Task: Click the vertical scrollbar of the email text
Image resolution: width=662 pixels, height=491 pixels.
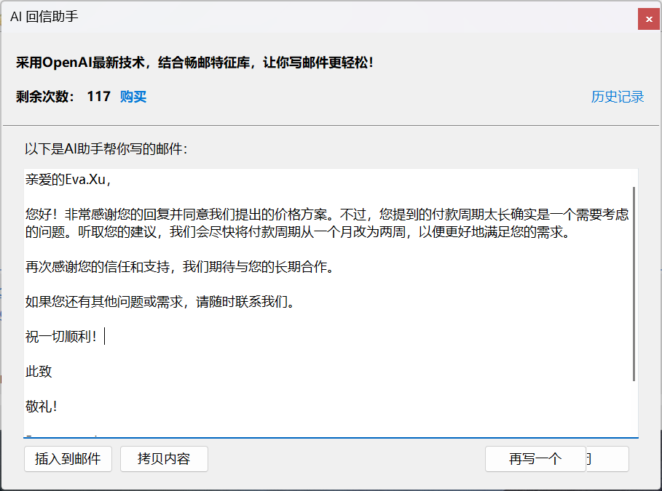Action: [634, 284]
